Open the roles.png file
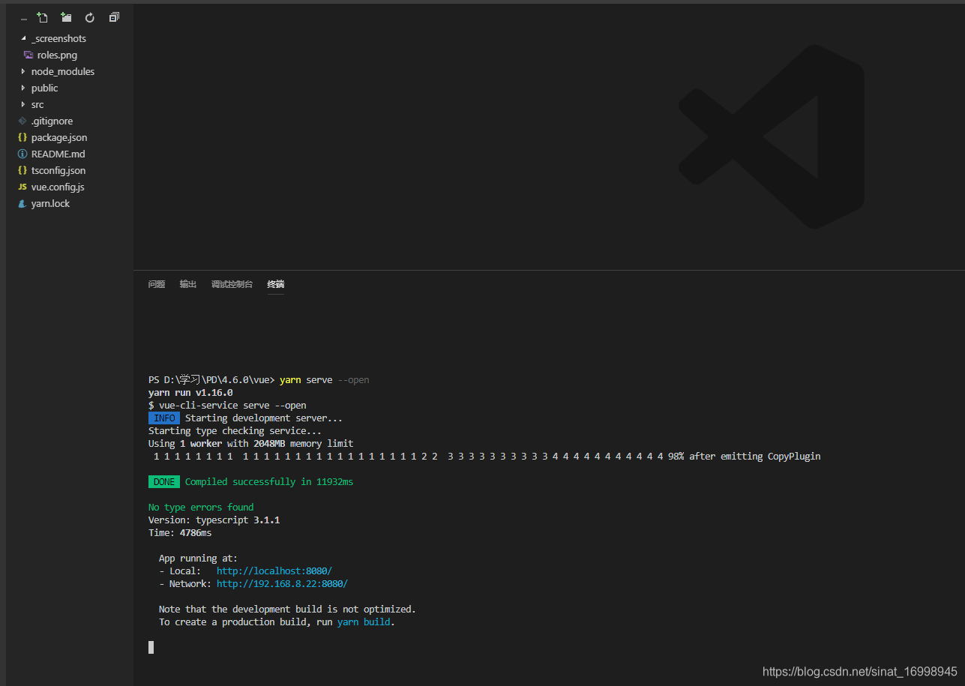 tap(57, 55)
